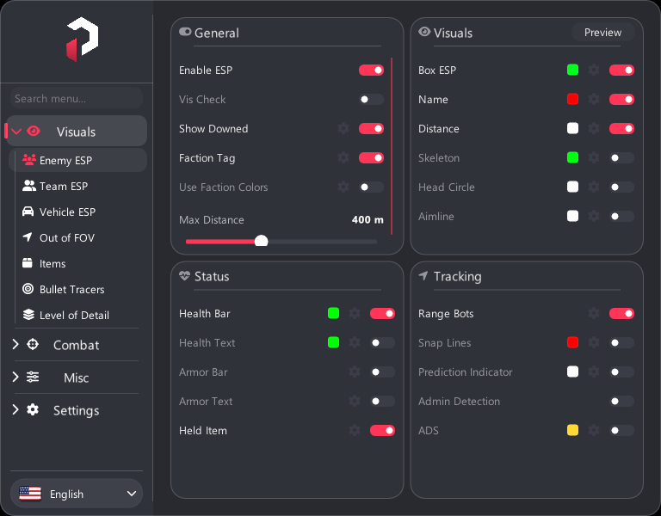Open Use Faction Colors gear settings
This screenshot has height=516, width=661.
coord(343,187)
